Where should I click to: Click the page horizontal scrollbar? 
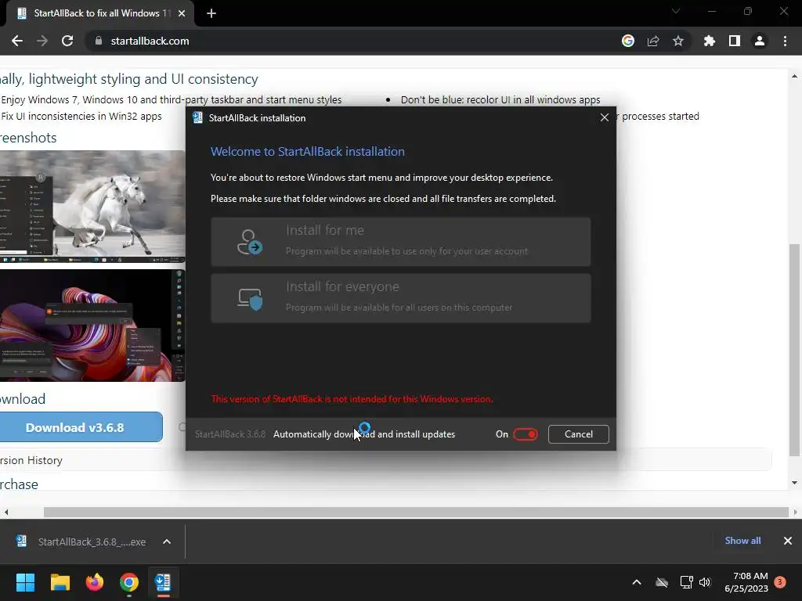(416, 512)
